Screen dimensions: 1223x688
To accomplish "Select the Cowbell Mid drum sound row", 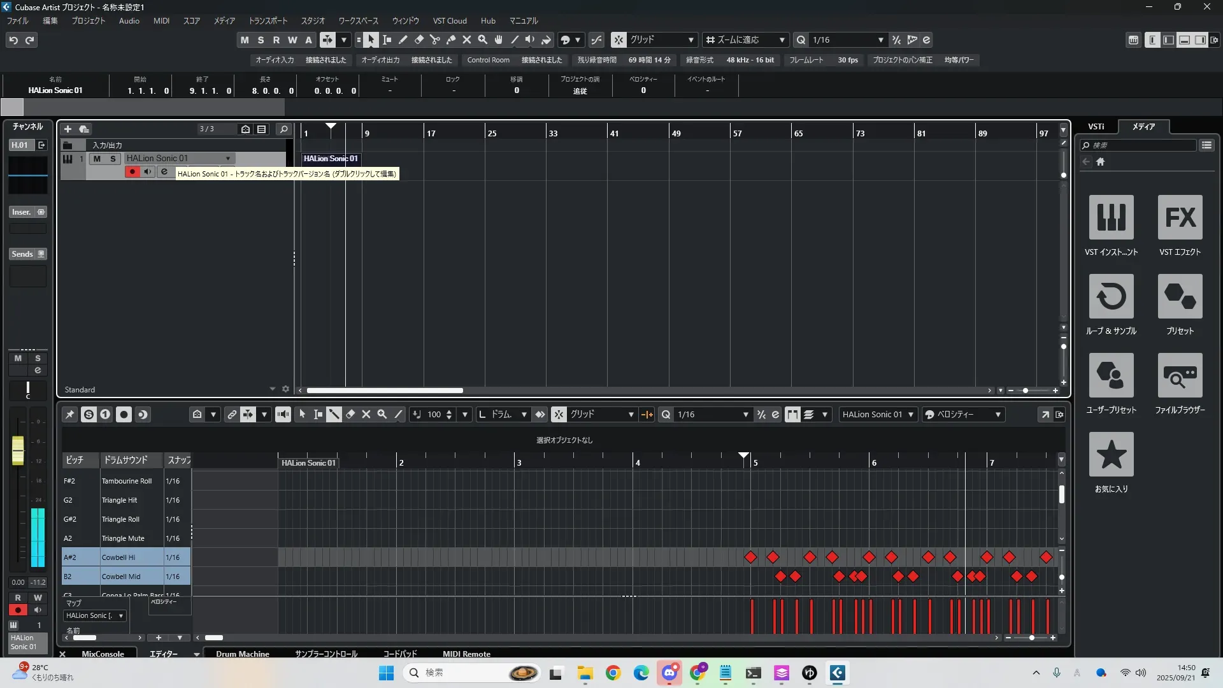I will [121, 577].
